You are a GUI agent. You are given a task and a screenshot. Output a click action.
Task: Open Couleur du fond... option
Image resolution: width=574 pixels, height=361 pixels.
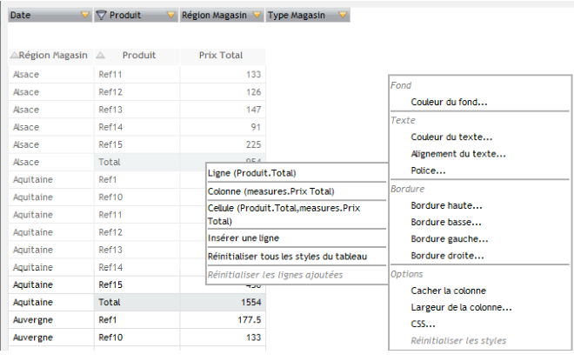(x=449, y=102)
